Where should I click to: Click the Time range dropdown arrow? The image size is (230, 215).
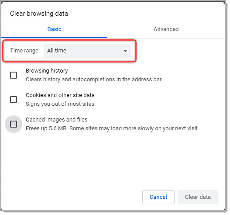tap(125, 51)
